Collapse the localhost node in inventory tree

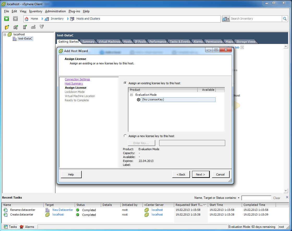5,35
